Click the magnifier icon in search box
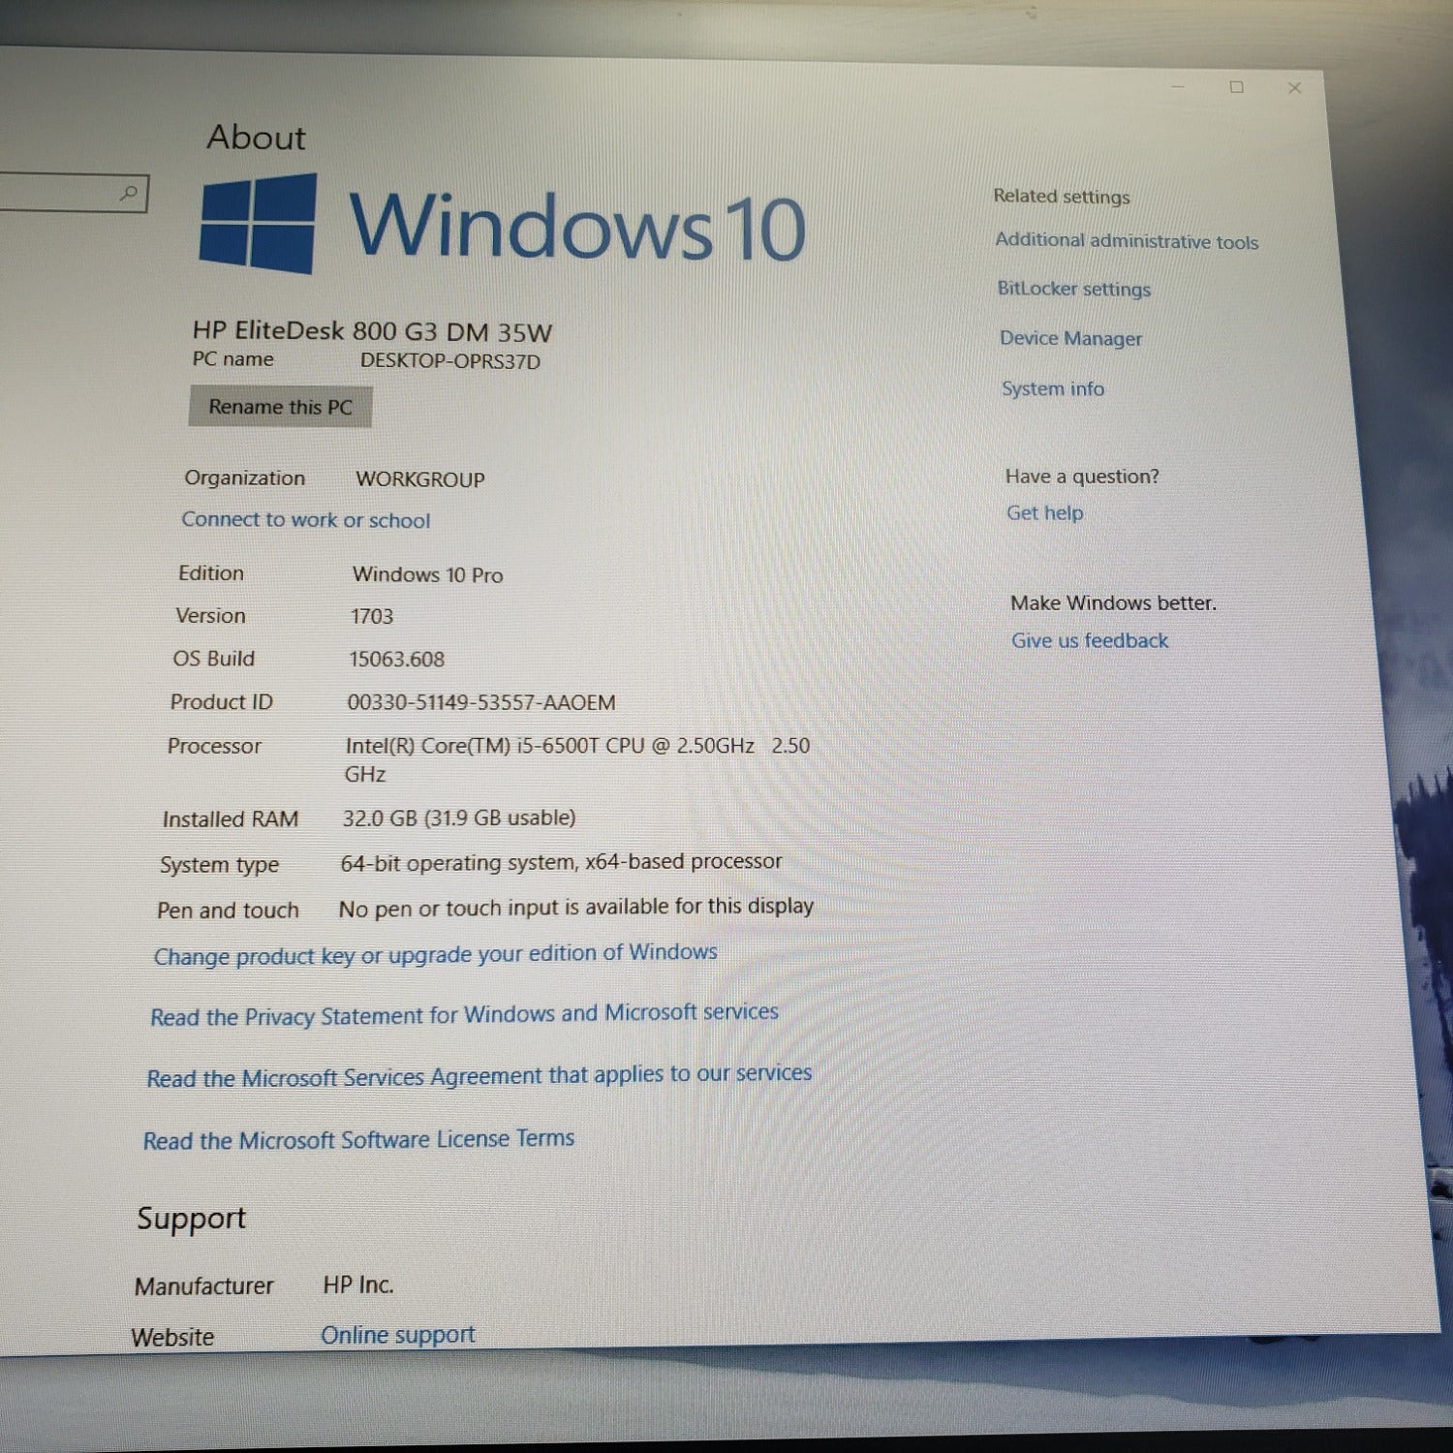Image resolution: width=1453 pixels, height=1453 pixels. (129, 193)
